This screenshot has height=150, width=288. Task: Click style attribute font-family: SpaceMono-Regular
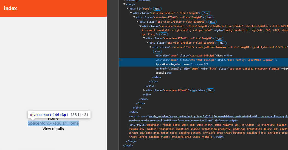247,60
